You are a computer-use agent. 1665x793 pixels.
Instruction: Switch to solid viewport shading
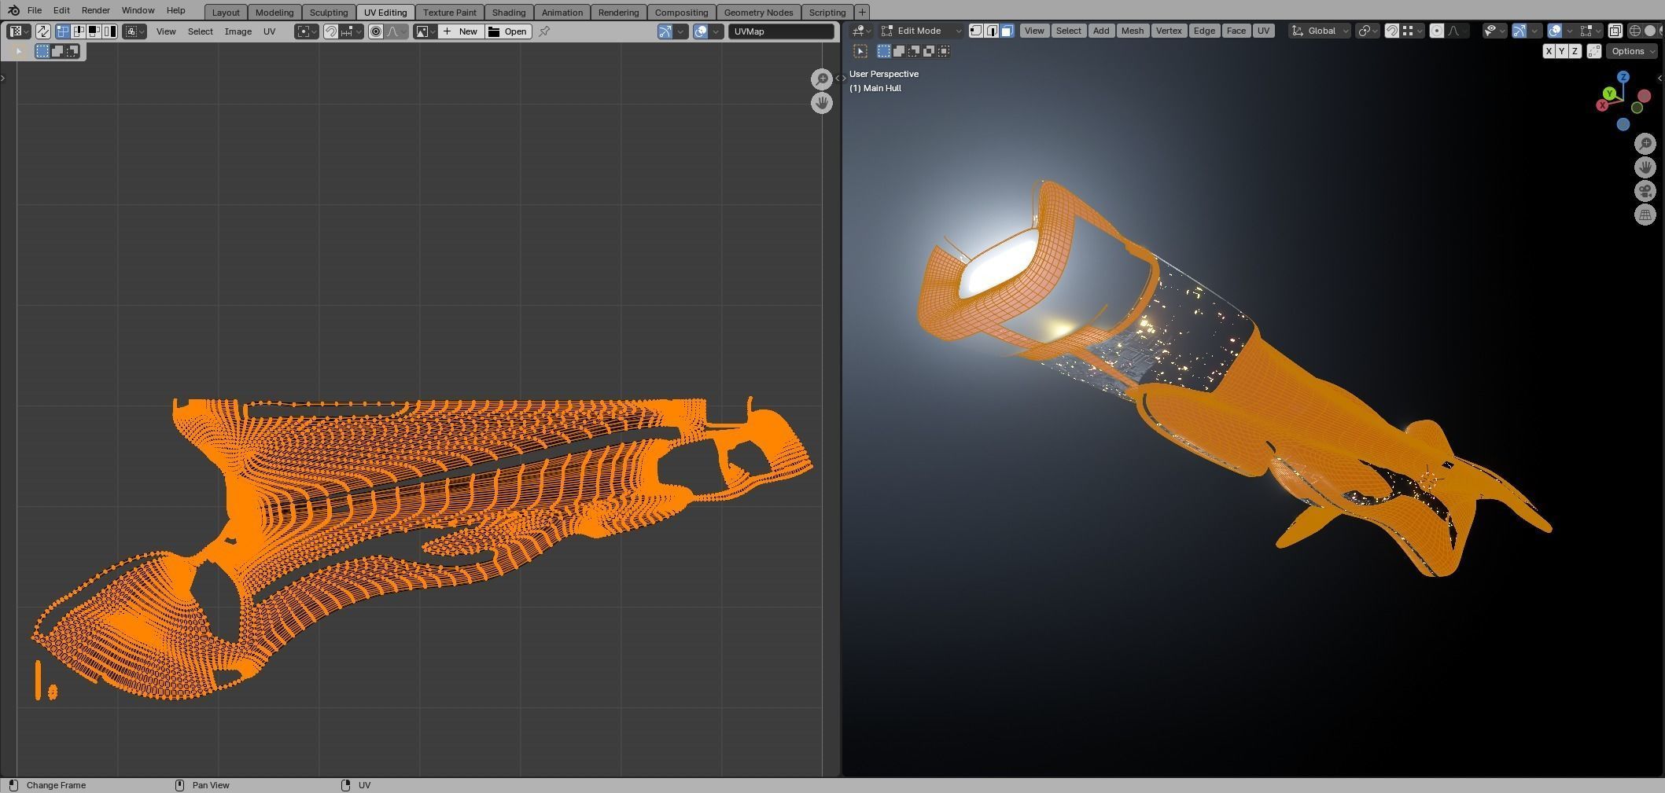[x=1650, y=31]
